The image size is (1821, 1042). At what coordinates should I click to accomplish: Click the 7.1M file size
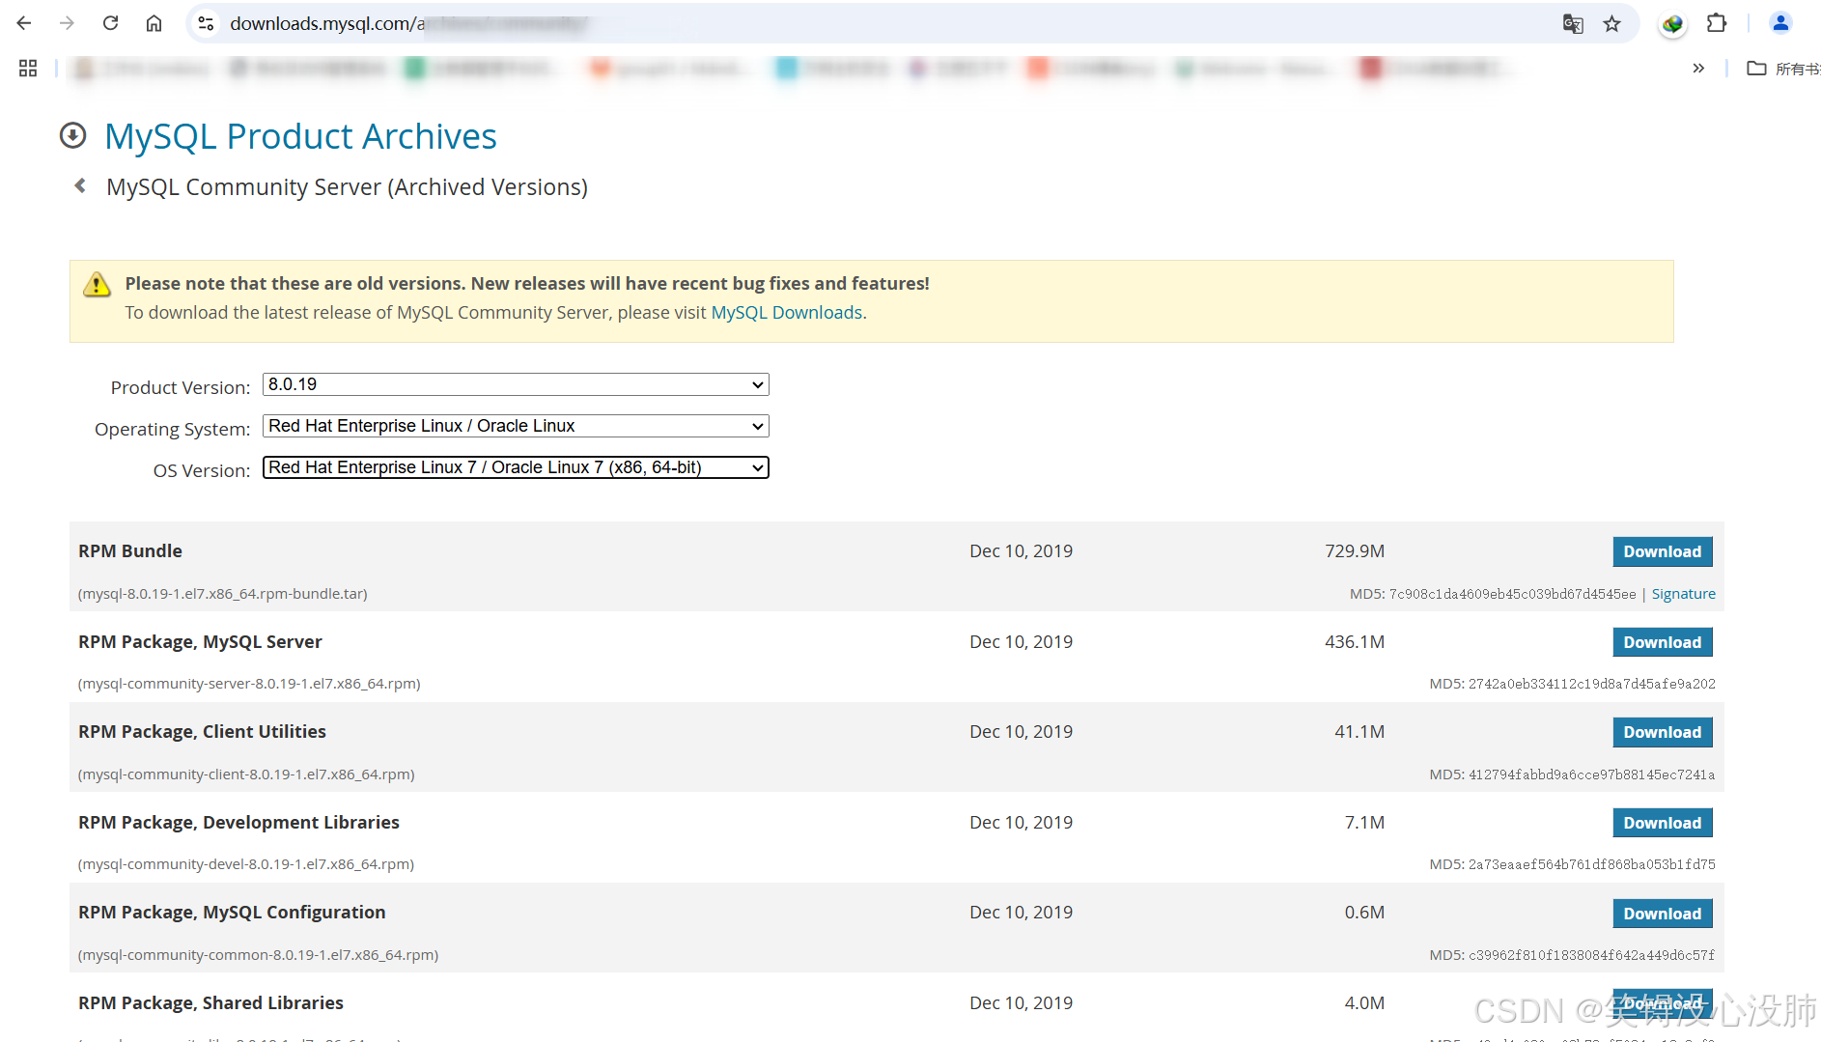point(1364,822)
